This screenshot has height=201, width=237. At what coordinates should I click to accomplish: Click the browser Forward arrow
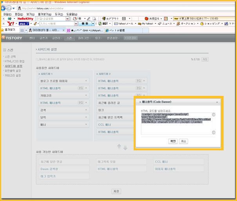(9, 8)
